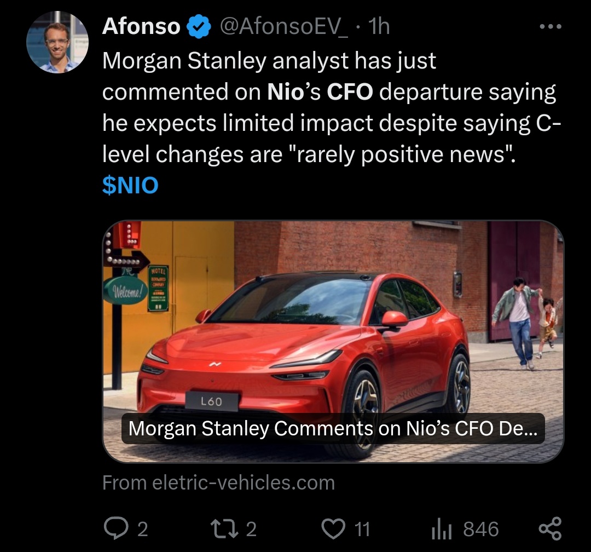This screenshot has width=591, height=552.
Task: Open the eletric-vehicles.com source link
Action: click(218, 482)
